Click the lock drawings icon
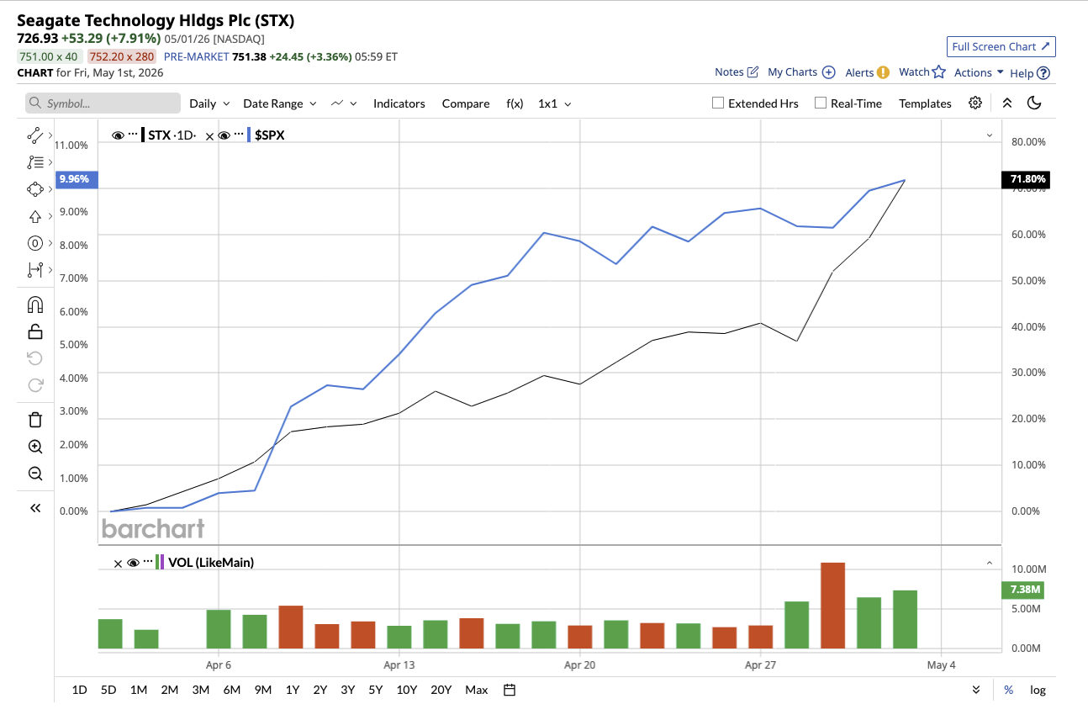The height and width of the screenshot is (720, 1088). 35,331
